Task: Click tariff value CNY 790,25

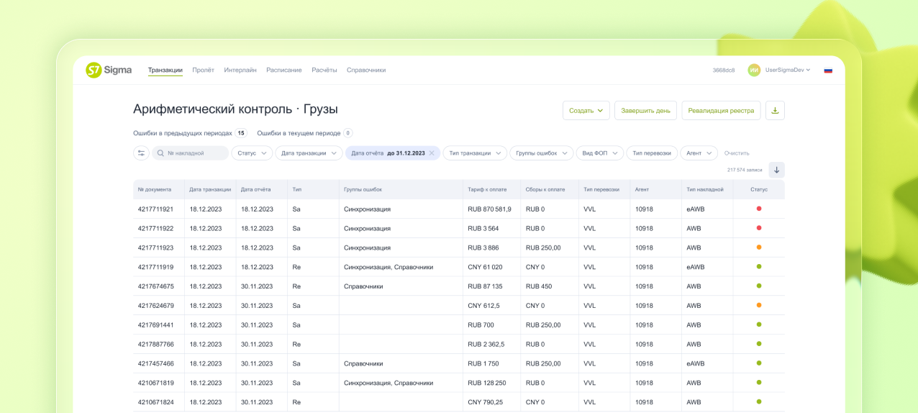Action: (x=485, y=402)
